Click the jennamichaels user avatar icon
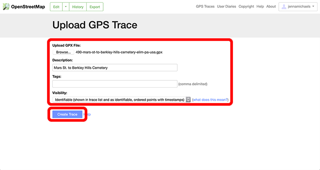Screen dimensions: 320x170 tap(284, 7)
